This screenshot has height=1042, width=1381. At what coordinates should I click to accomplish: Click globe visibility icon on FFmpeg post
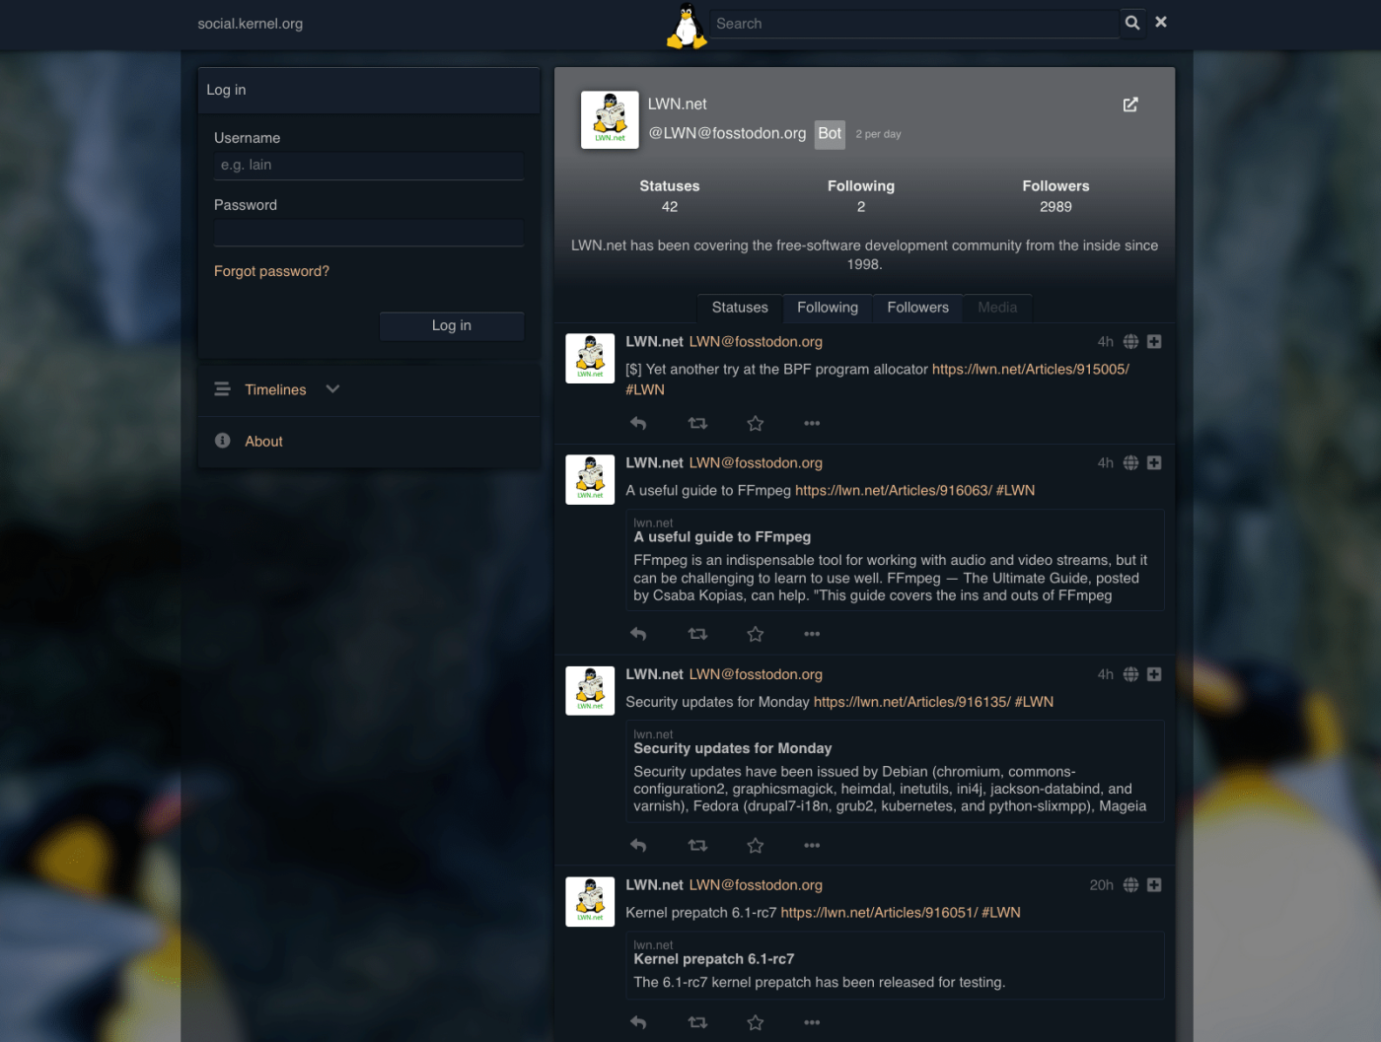tap(1130, 463)
